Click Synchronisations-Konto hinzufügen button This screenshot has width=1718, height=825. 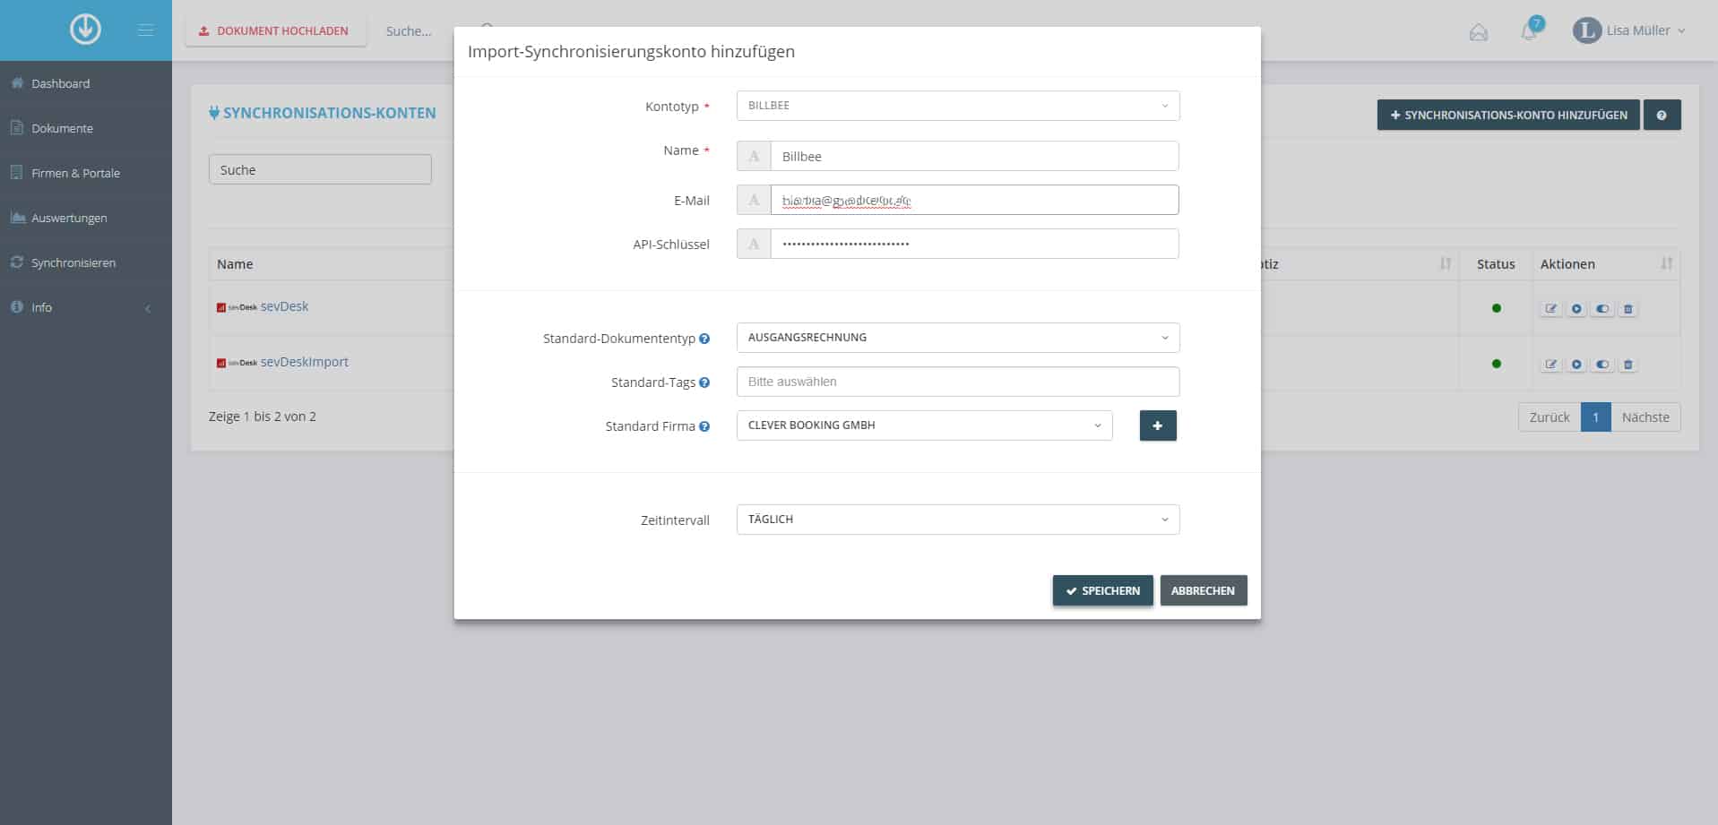click(1508, 115)
